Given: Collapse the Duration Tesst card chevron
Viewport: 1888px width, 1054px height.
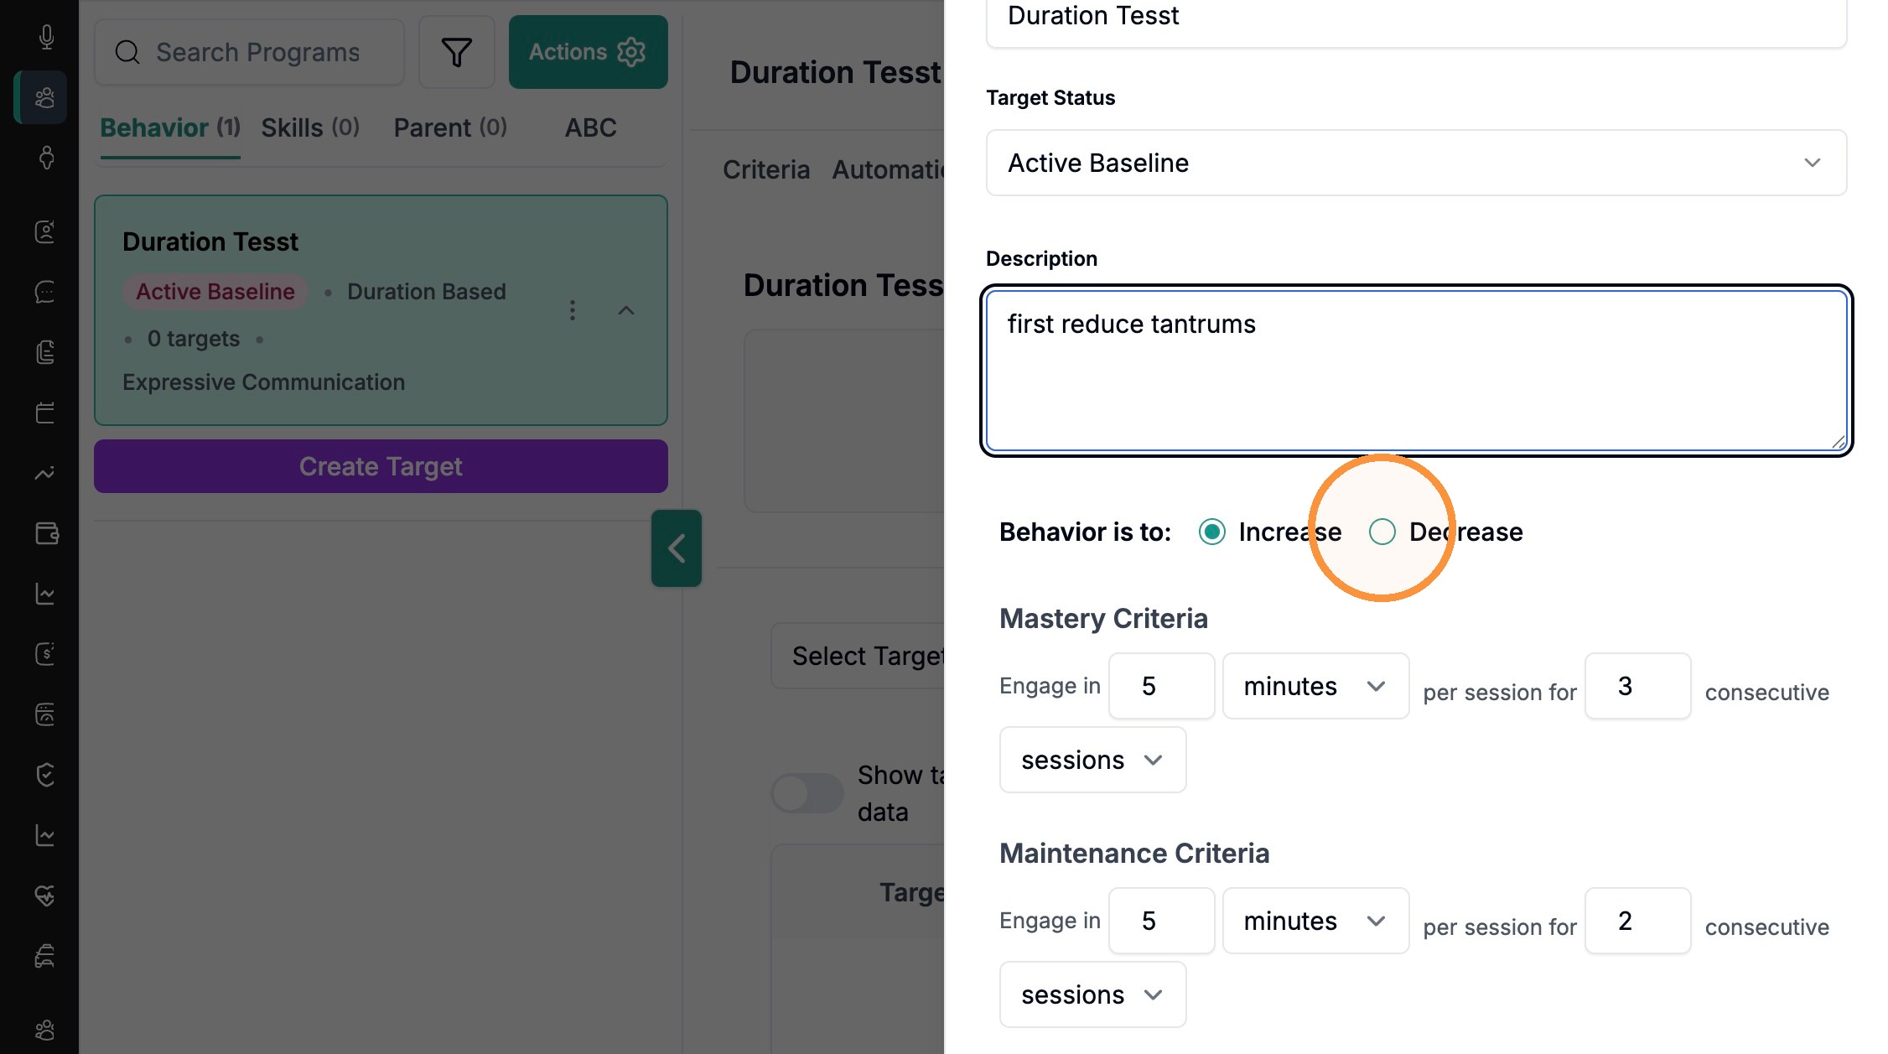Looking at the screenshot, I should click(x=626, y=310).
